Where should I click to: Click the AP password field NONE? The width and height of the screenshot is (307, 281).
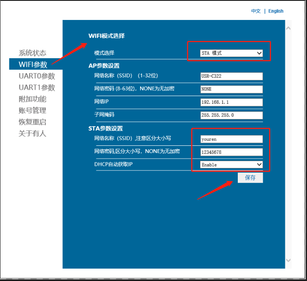point(231,89)
